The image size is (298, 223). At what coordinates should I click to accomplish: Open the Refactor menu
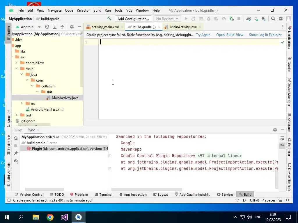tap(83, 10)
